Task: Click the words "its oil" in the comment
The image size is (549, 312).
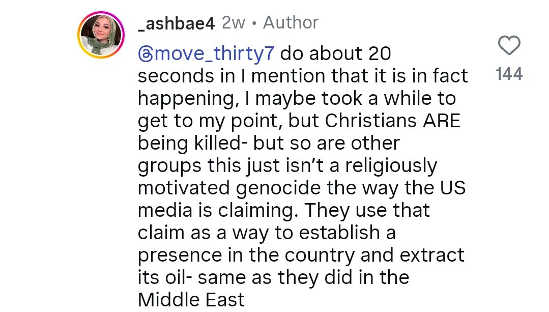Action: click(162, 277)
